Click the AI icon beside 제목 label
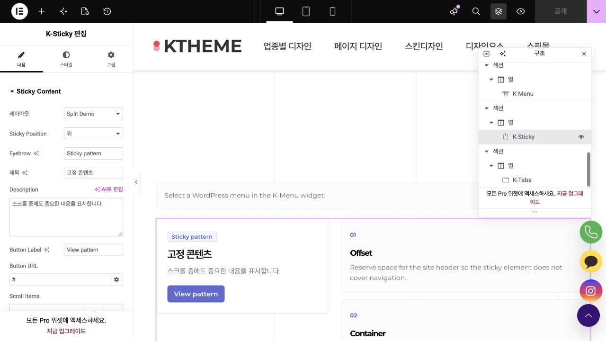 (25, 173)
